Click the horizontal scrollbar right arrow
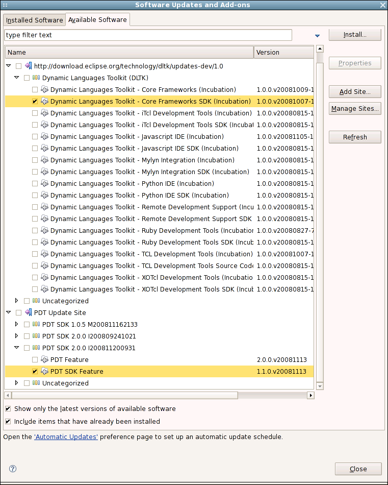This screenshot has height=485, width=388. (x=311, y=395)
